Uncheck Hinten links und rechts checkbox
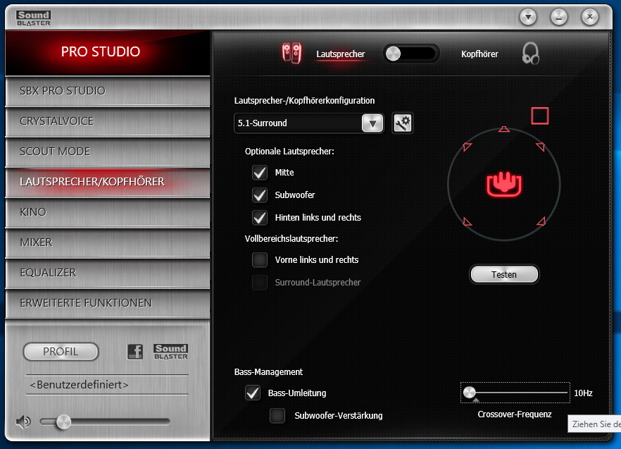Viewport: 621px width, 449px height. click(260, 218)
